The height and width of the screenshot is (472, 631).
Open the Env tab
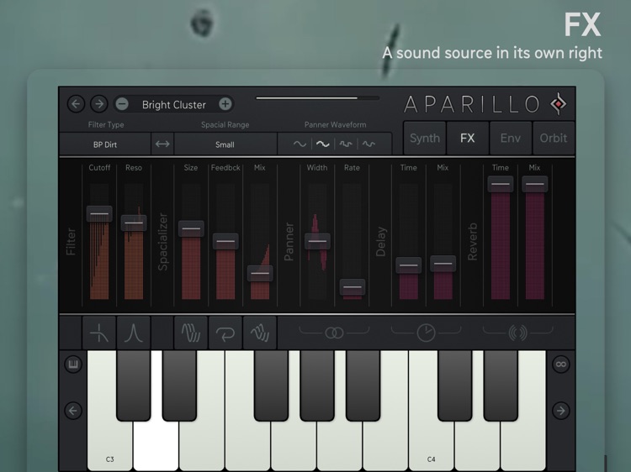[x=511, y=139]
